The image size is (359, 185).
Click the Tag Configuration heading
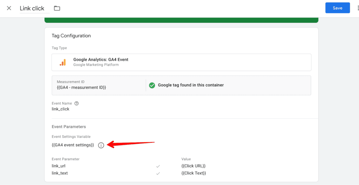(71, 36)
